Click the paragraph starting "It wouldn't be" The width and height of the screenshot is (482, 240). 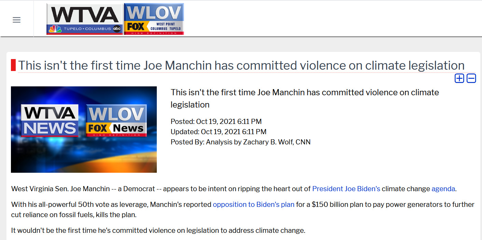[x=158, y=230]
